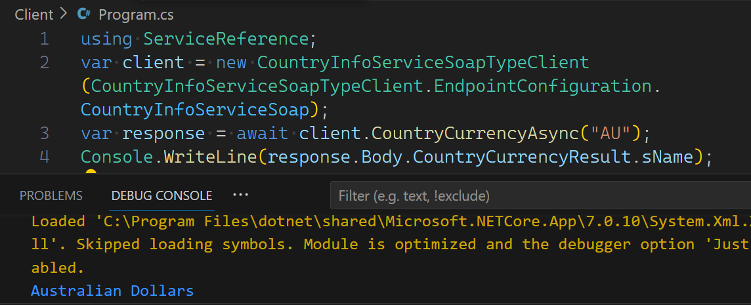
Task: Click the Australian Dollars console output line
Action: [112, 291]
